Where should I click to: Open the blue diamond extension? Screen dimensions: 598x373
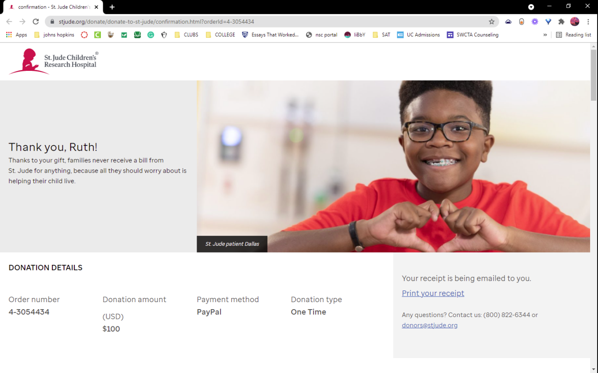tap(548, 21)
